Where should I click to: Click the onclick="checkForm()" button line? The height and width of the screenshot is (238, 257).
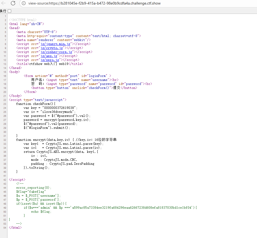click(84, 88)
